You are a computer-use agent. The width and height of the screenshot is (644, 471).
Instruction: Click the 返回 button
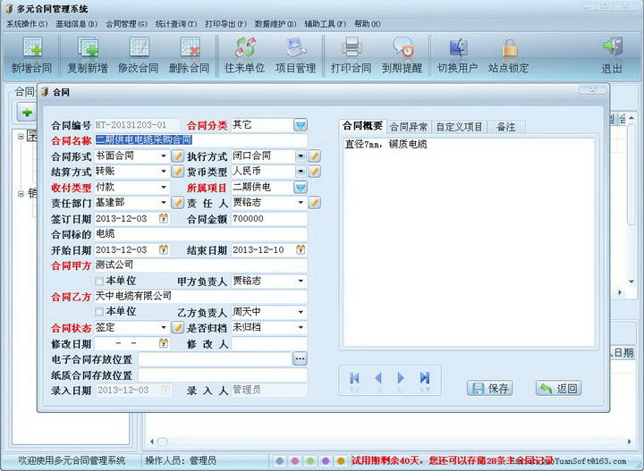tap(558, 388)
